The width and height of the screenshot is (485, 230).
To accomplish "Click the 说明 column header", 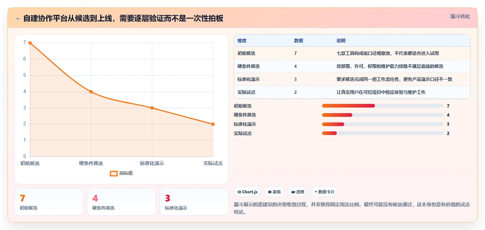I will tap(341, 41).
